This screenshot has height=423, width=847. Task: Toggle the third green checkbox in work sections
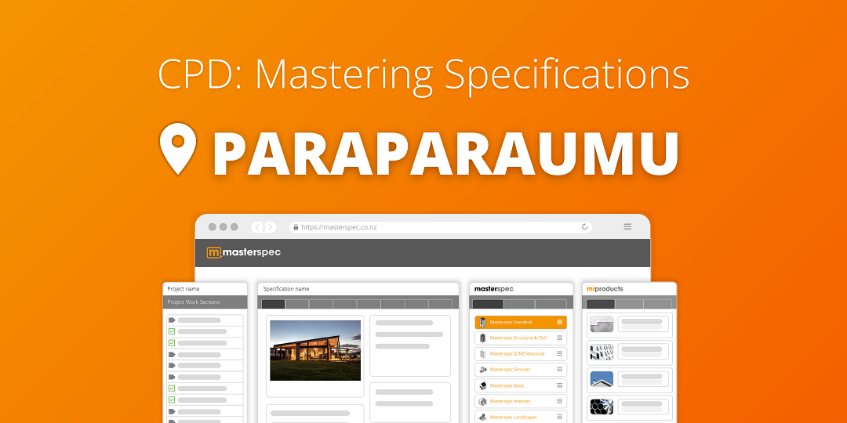172,388
